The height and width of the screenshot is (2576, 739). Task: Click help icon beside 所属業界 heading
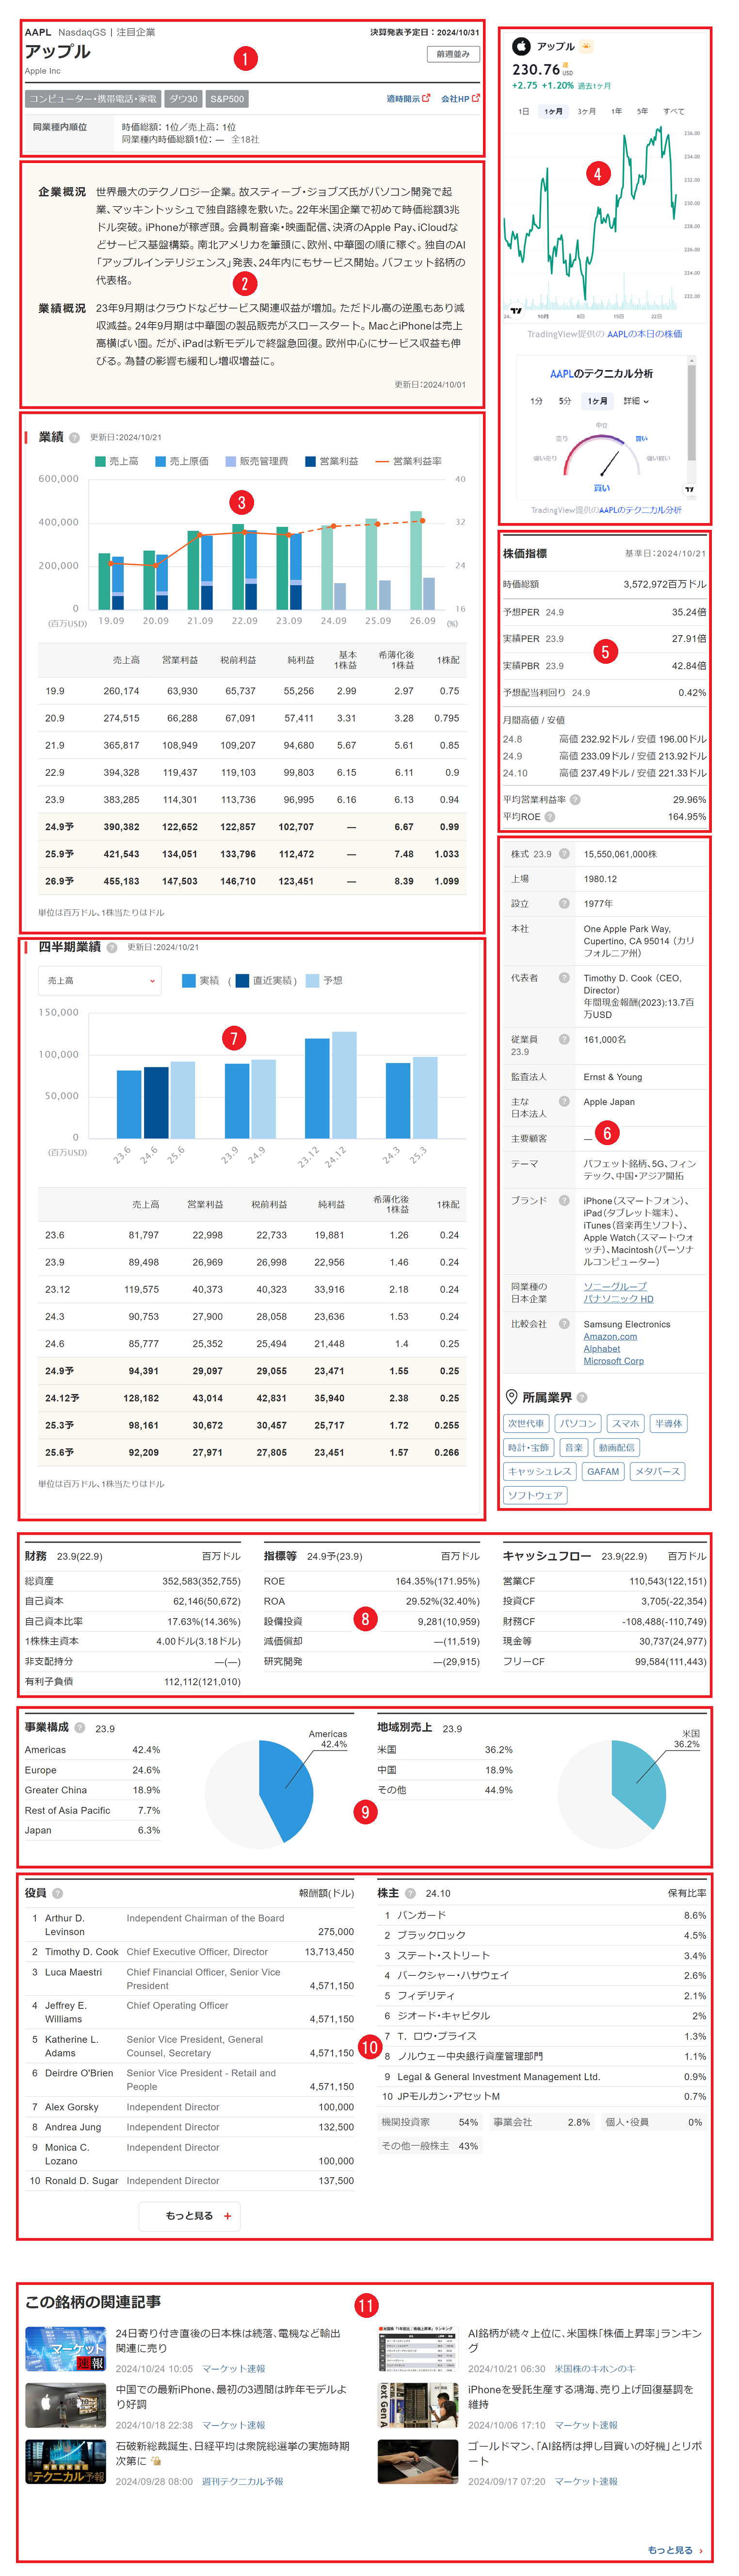[582, 1397]
